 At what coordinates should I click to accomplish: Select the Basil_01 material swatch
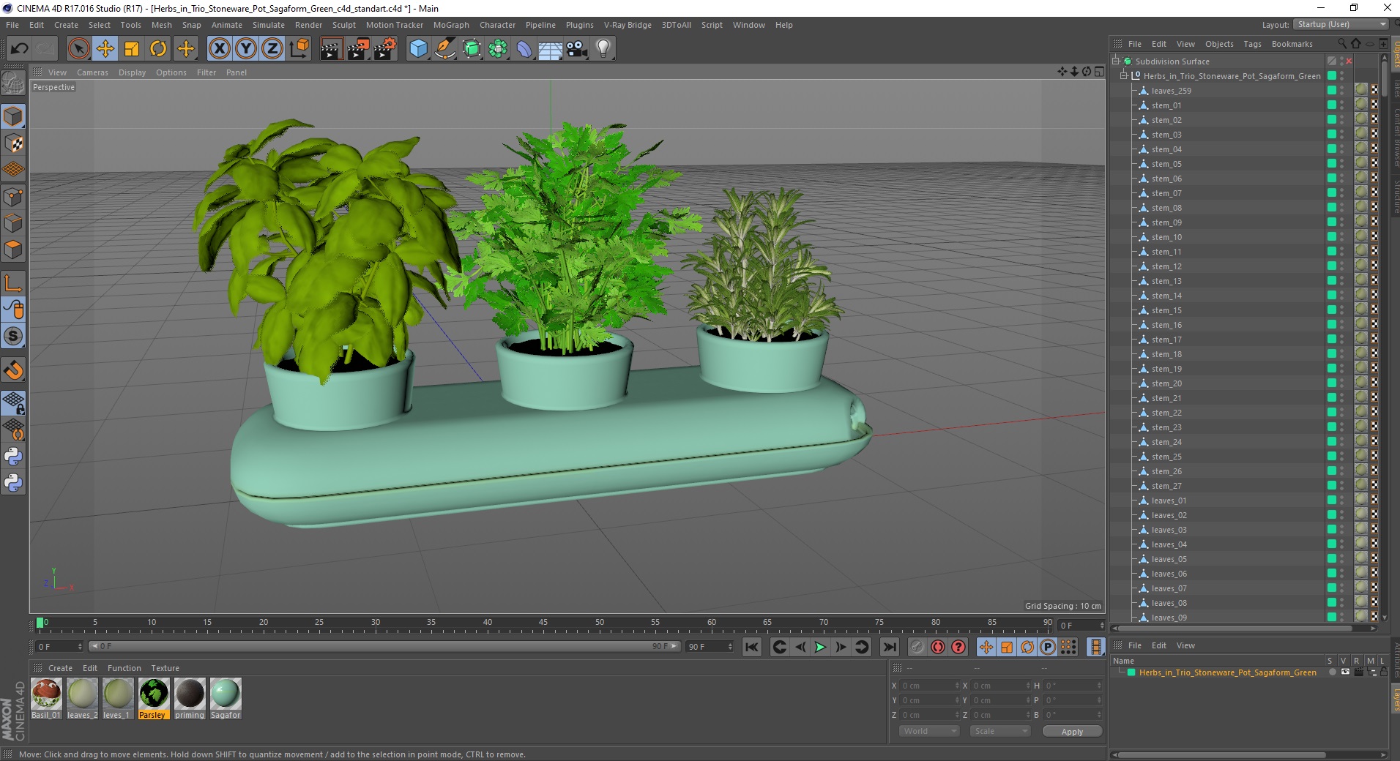(46, 699)
